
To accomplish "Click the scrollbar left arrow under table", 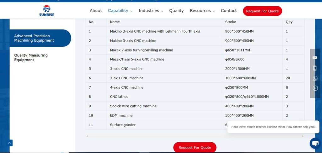I will tap(87, 136).
